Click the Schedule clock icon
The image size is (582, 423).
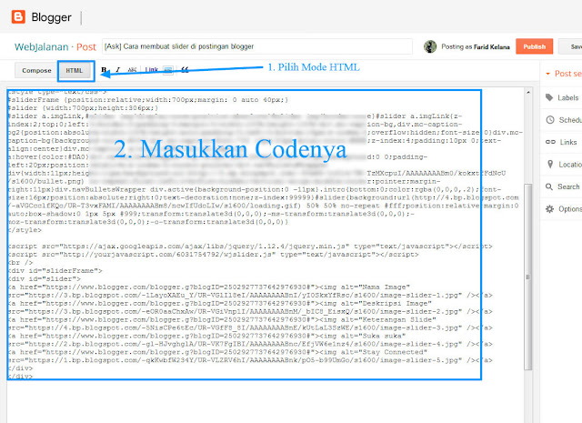click(x=550, y=120)
